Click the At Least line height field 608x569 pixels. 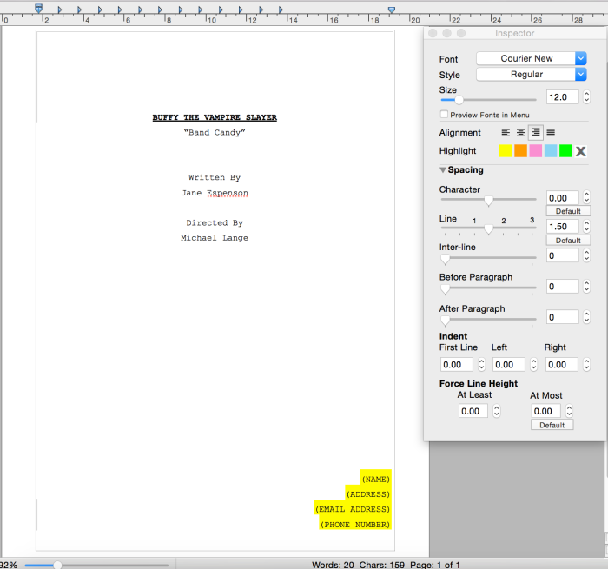pos(473,411)
